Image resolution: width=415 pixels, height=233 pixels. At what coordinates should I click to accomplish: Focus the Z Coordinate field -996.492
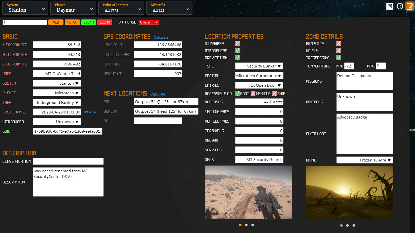(57, 64)
